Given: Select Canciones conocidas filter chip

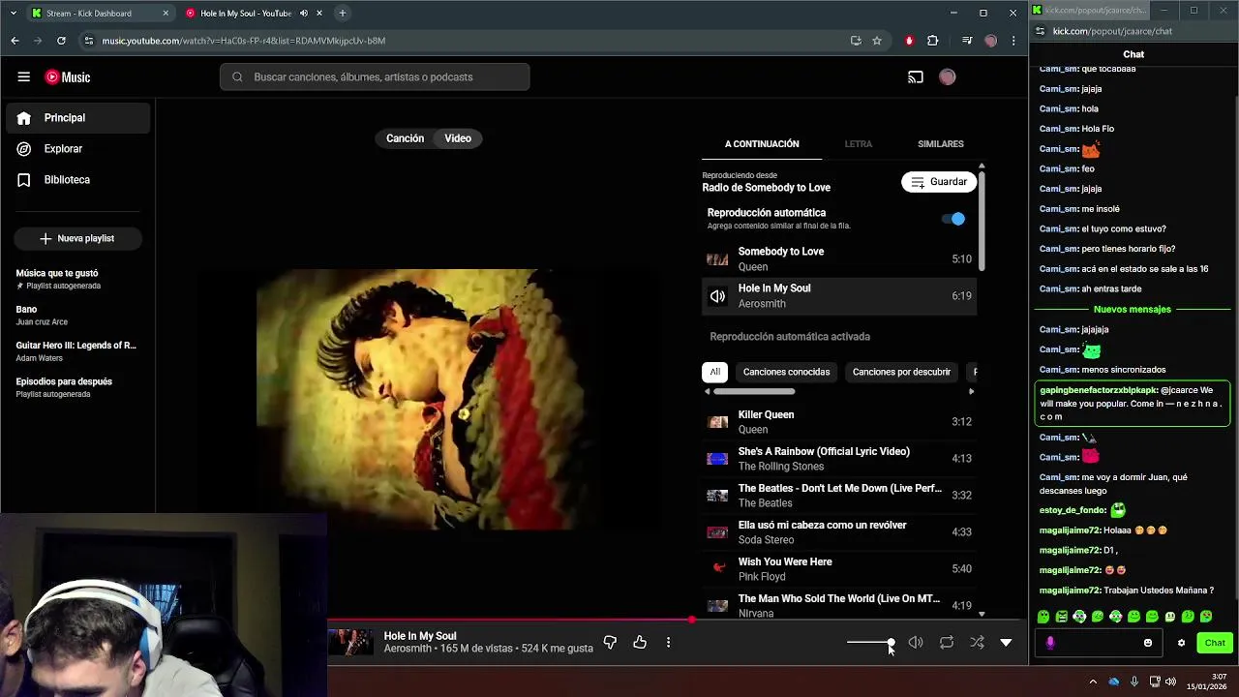Looking at the screenshot, I should tap(786, 372).
